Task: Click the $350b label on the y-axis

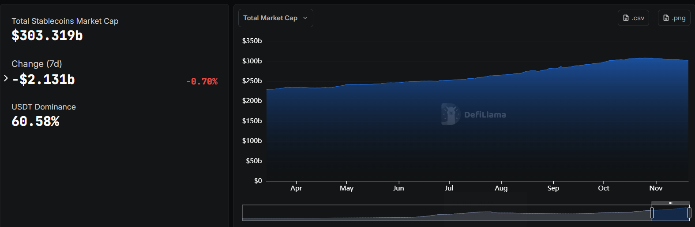Action: click(252, 41)
